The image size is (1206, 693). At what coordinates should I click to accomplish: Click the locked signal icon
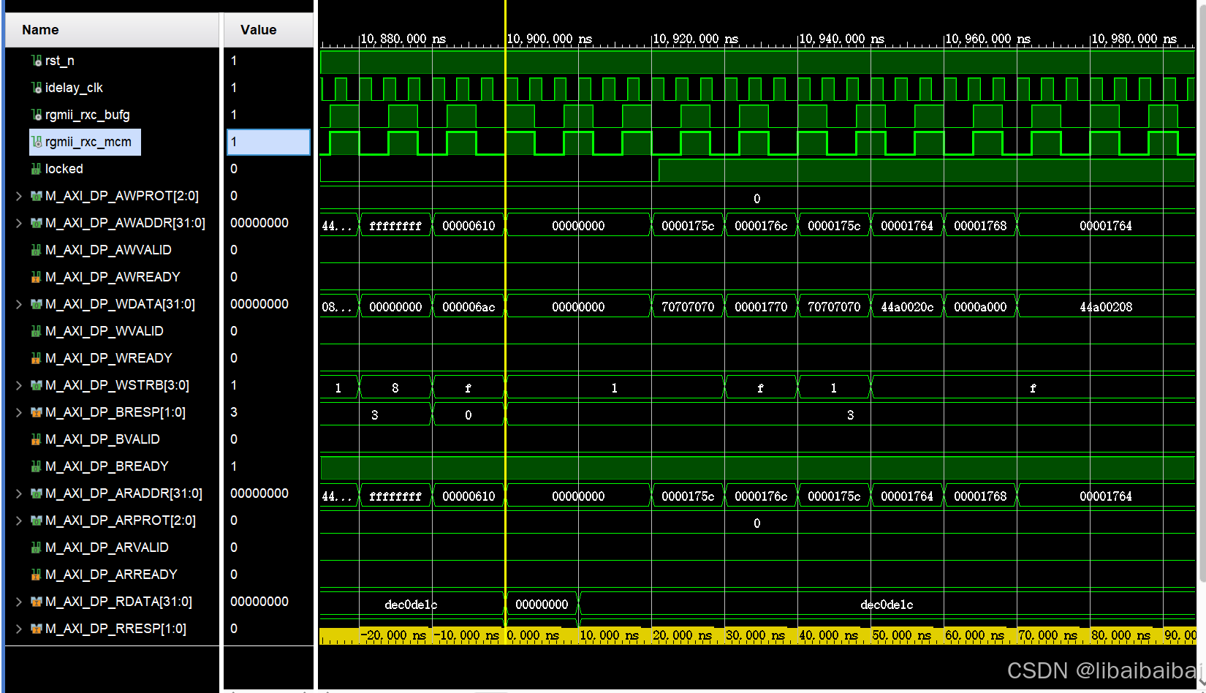[x=36, y=169]
